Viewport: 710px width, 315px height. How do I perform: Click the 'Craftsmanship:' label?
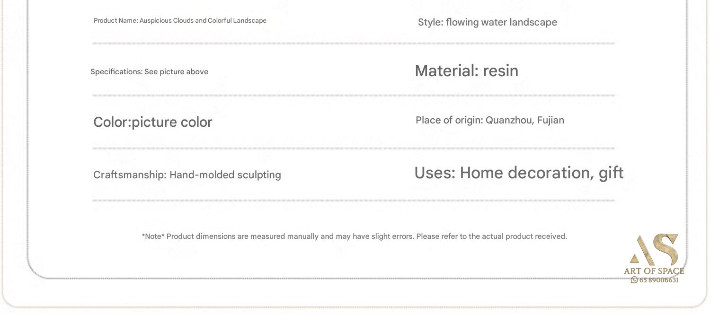click(130, 175)
